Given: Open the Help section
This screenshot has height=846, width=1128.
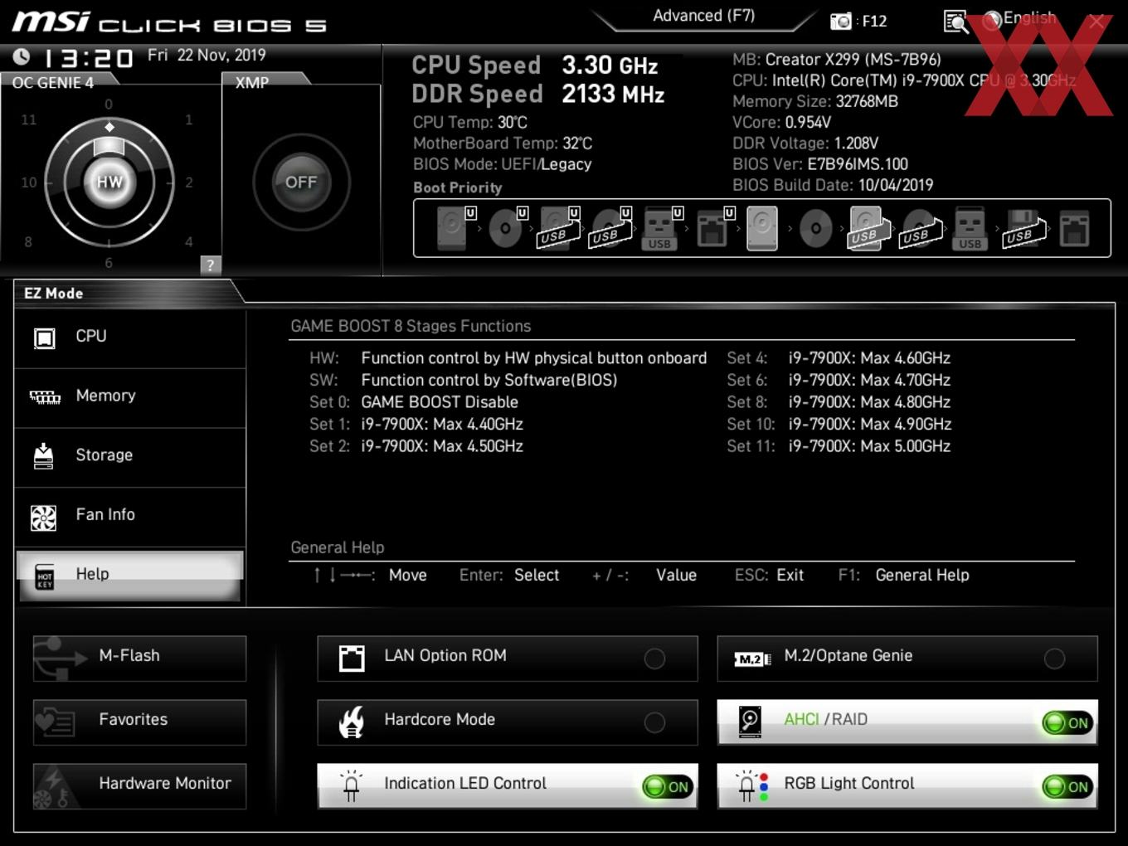Looking at the screenshot, I should [130, 575].
